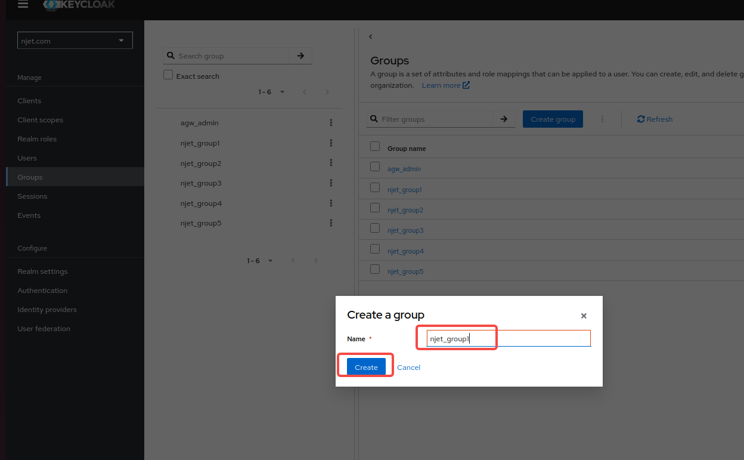The width and height of the screenshot is (744, 460).
Task: Open kebab menu for njet_group3 in tree
Action: [x=331, y=183]
